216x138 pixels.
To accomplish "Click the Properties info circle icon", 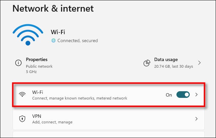I will [x=19, y=63].
